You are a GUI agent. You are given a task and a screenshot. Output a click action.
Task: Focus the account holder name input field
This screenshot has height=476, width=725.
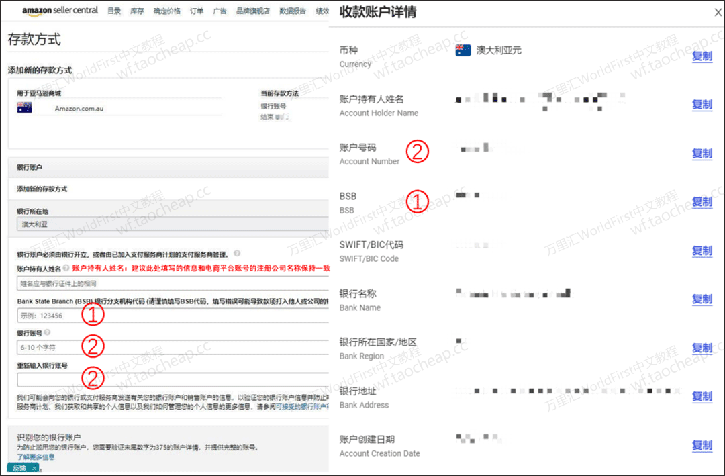coord(173,283)
